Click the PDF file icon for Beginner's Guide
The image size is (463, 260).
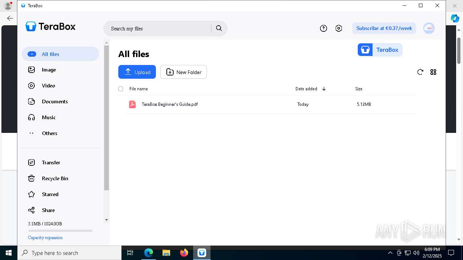click(132, 104)
